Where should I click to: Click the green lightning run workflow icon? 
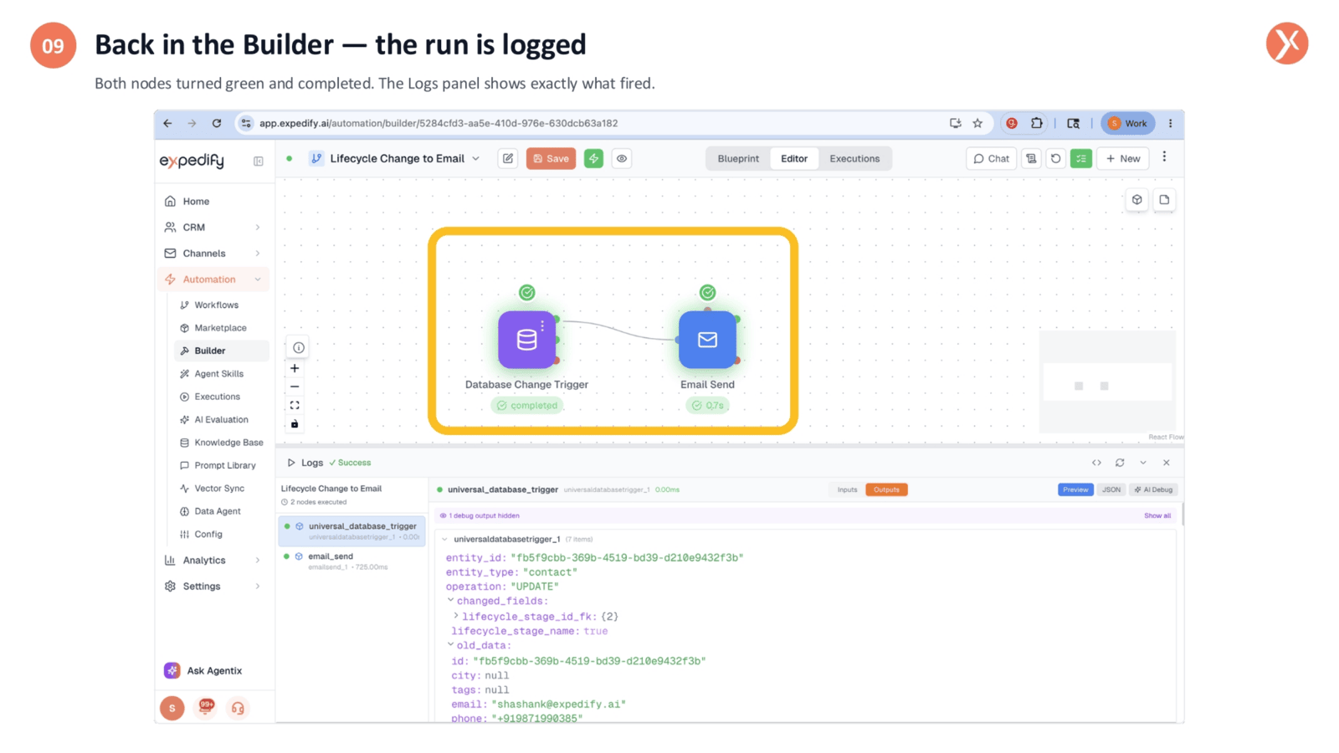pos(593,158)
